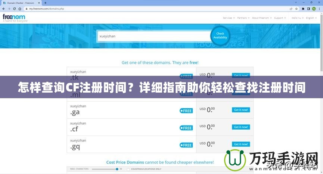This screenshot has width=323, height=174.
Task: Click the address bar URL my.freenom.com
Action: [47, 9]
